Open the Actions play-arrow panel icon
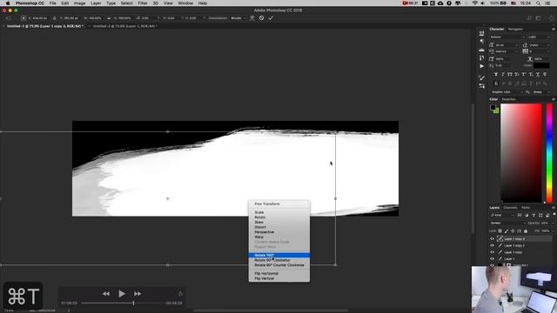The width and height of the screenshot is (557, 313). (x=481, y=66)
